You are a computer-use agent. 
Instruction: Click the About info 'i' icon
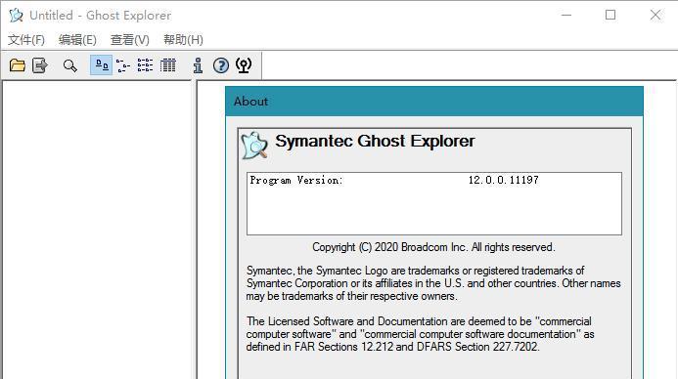coord(198,65)
